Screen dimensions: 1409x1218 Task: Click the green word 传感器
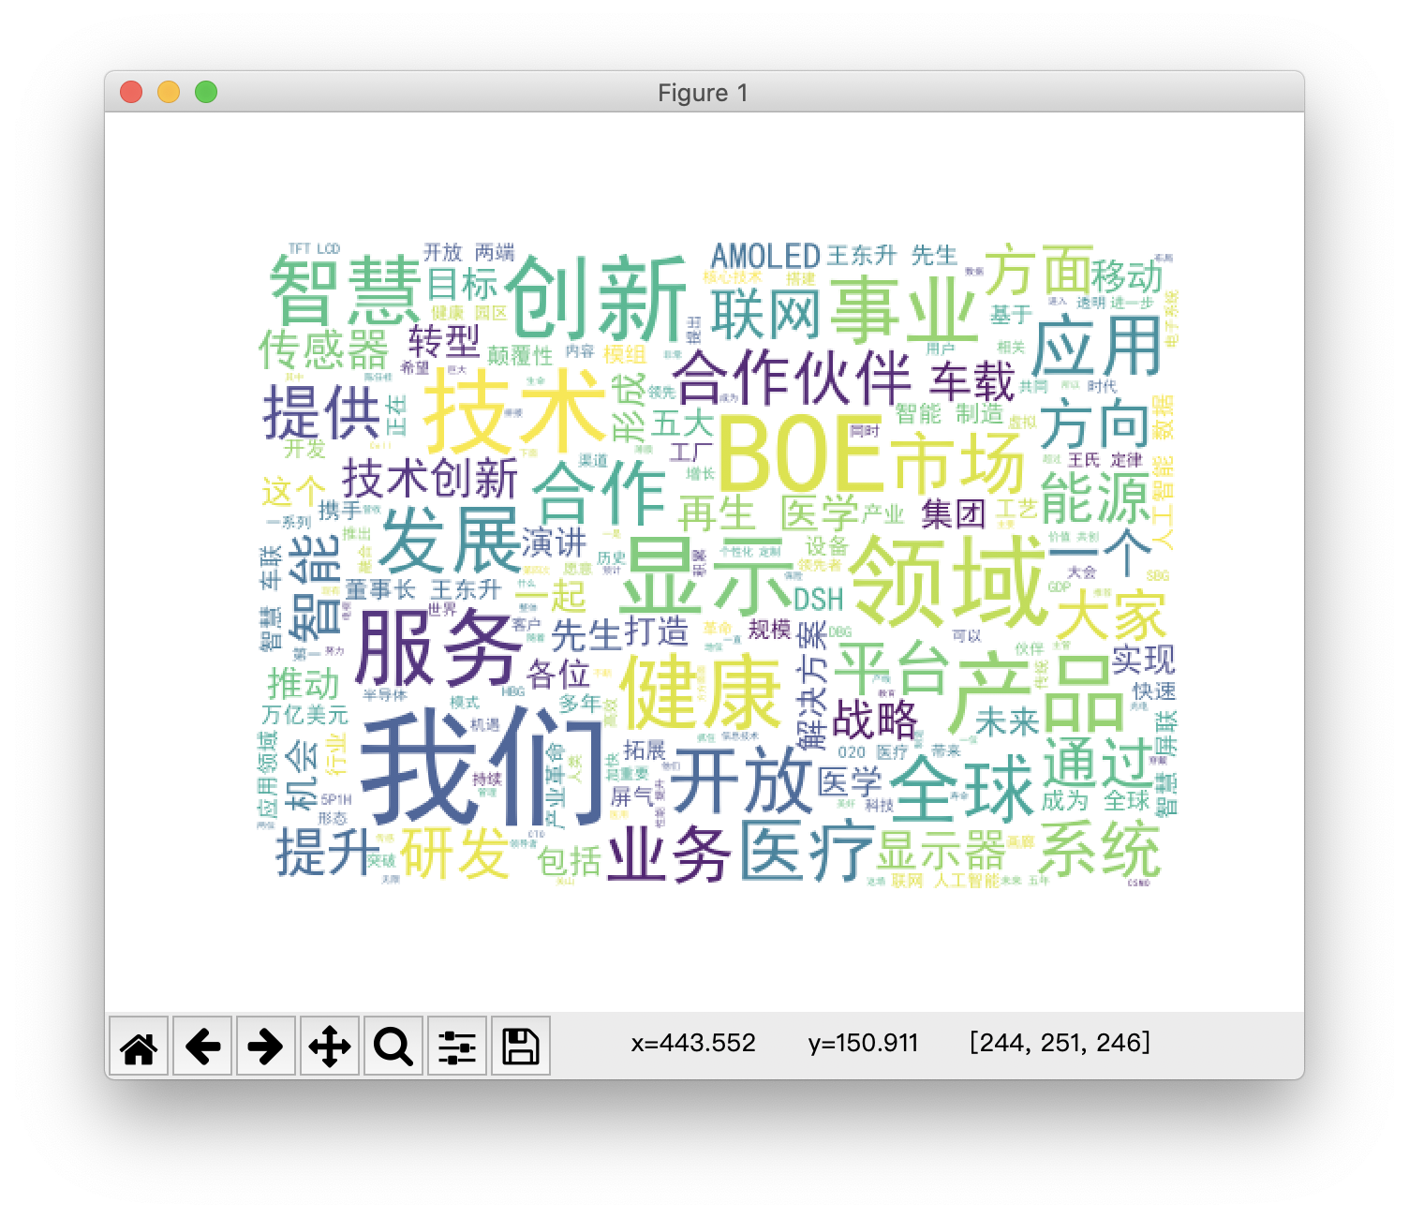coord(323,349)
